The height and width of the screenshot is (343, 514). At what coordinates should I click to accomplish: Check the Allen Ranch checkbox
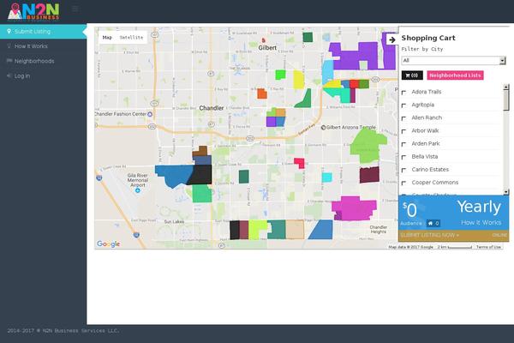403,118
